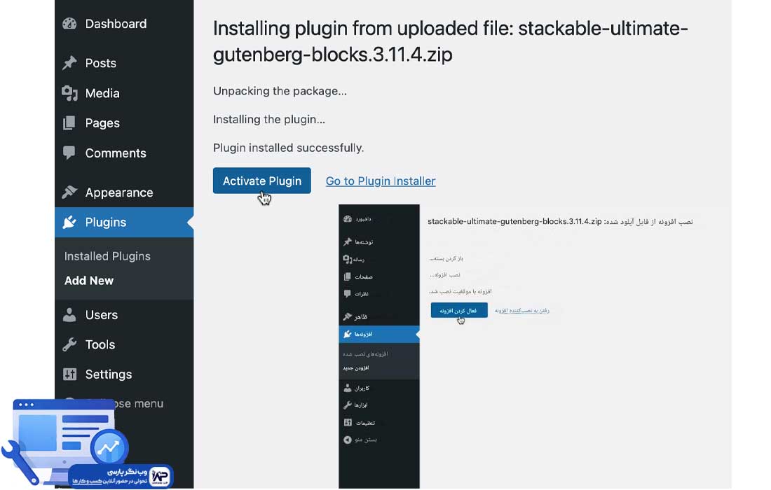
Task: Open Installed Plugins submenu item
Action: click(107, 256)
